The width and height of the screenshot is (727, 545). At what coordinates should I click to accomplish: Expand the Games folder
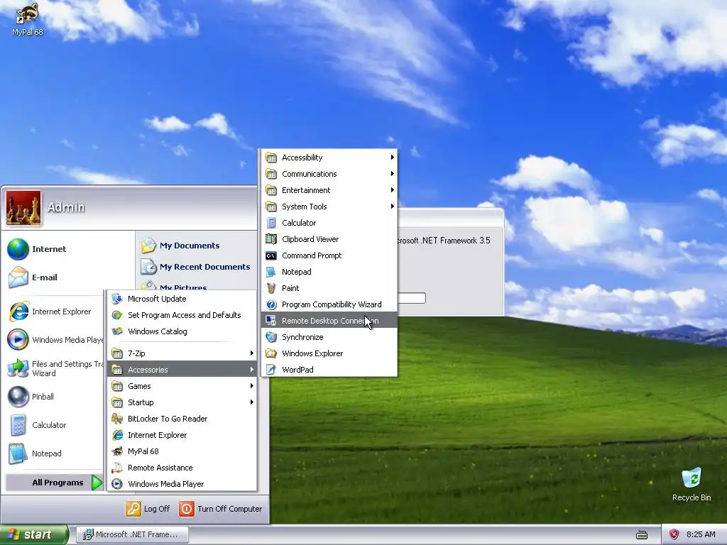click(x=182, y=386)
